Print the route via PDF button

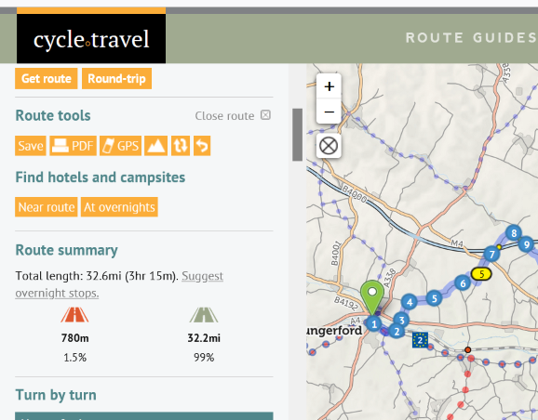tap(74, 146)
